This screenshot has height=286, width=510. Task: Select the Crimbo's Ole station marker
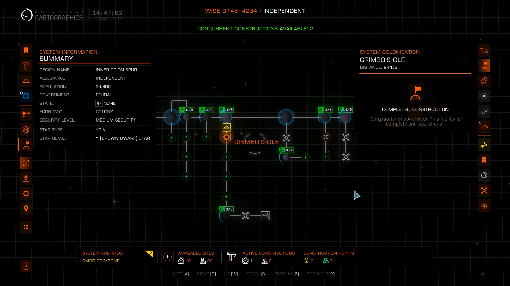point(226,137)
